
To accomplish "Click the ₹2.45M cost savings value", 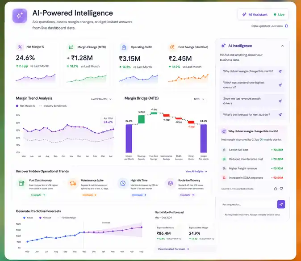I will pos(180,59).
